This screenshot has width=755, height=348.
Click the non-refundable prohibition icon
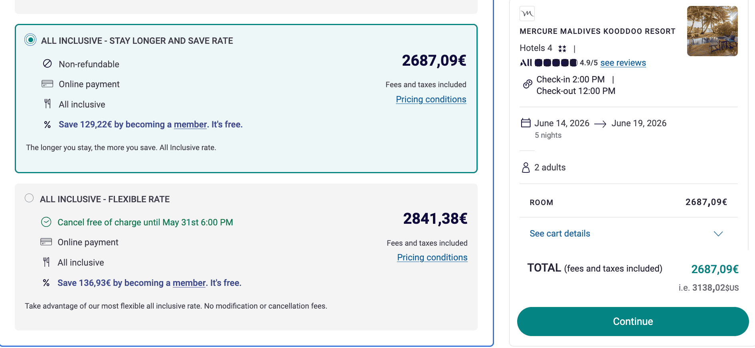[47, 64]
